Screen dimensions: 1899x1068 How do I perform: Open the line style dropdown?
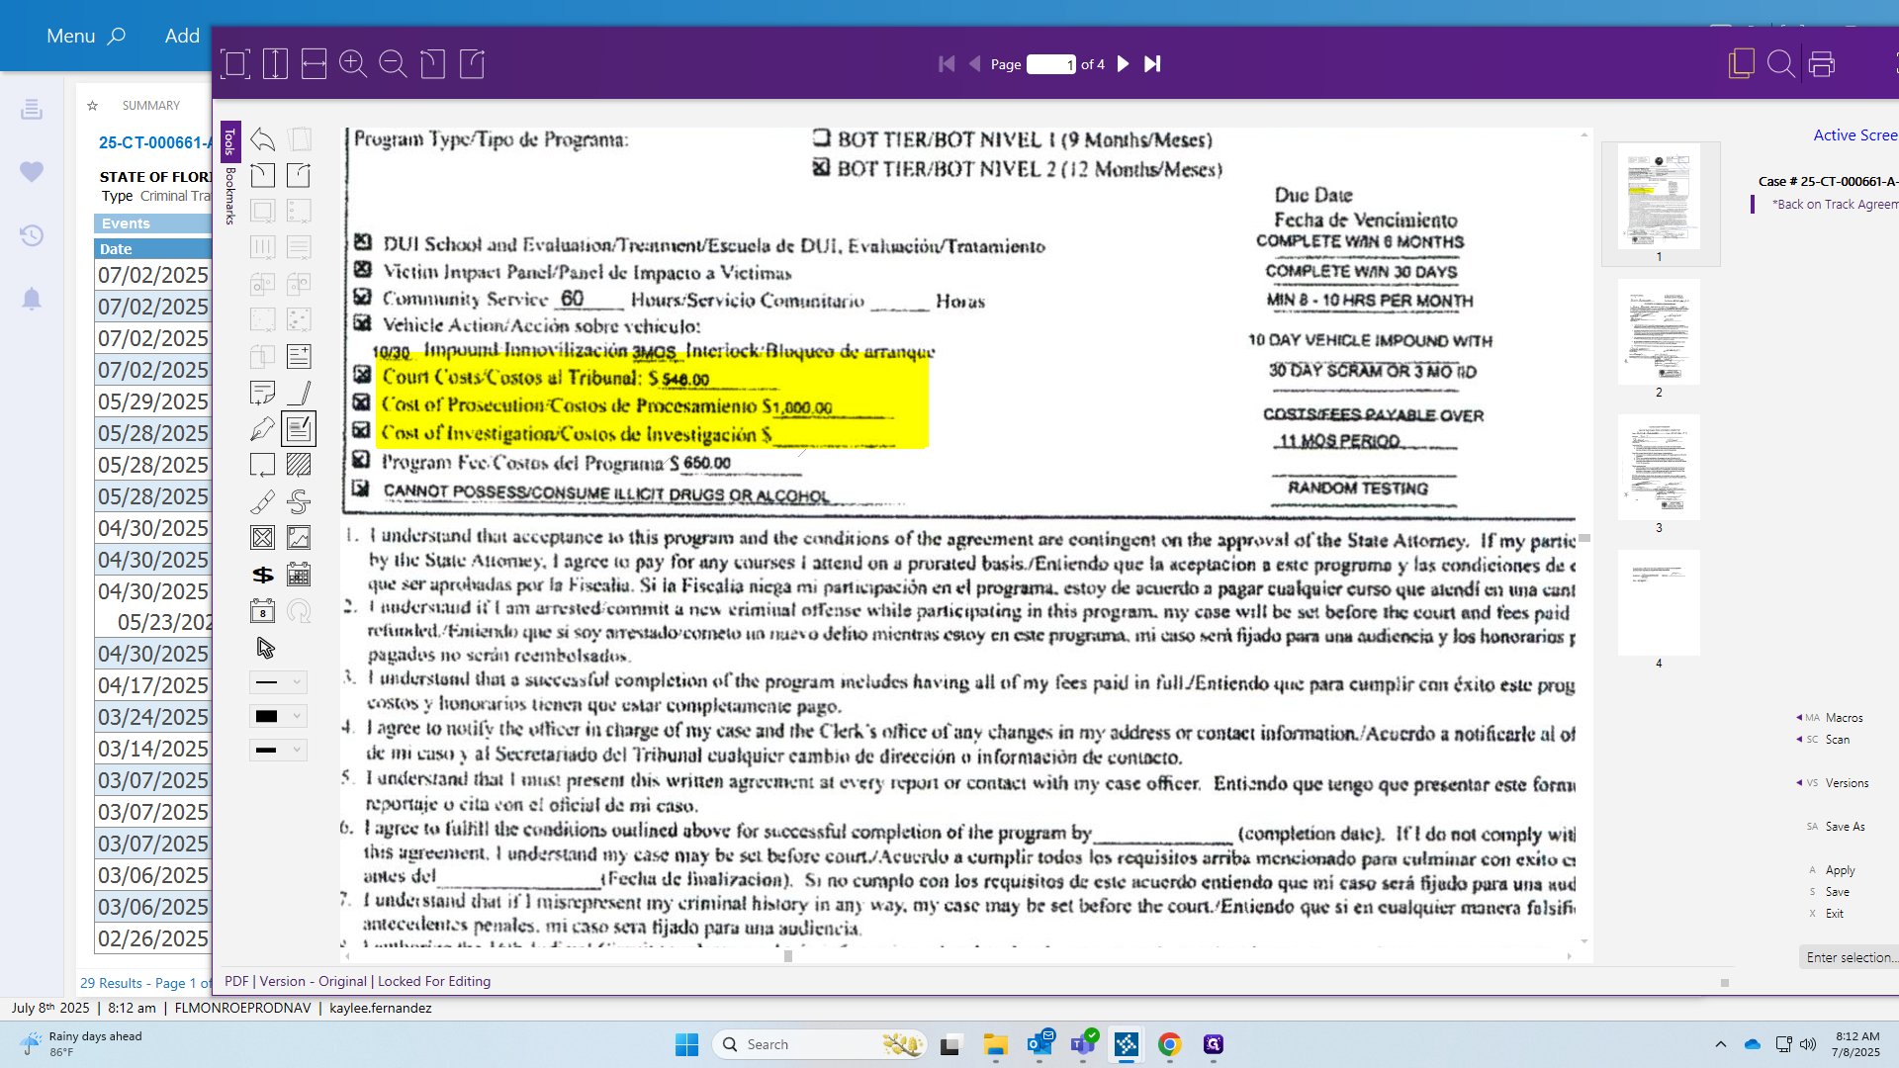tap(278, 682)
